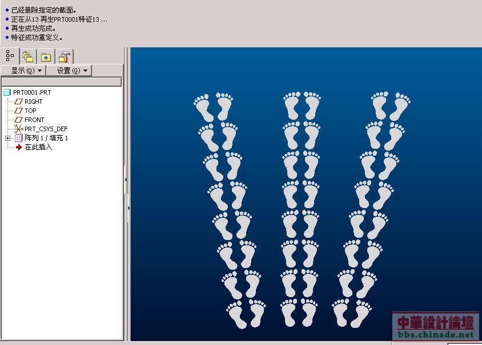Click the right arrow on the panel divider
Screen dimensions: 482x345
pyautogui.click(x=128, y=208)
